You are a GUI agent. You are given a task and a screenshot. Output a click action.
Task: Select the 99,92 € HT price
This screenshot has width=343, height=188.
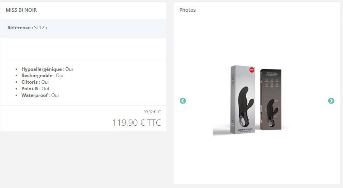(x=152, y=112)
